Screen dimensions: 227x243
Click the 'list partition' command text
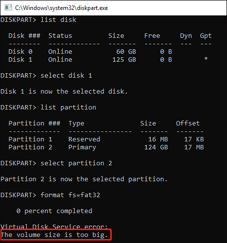click(68, 108)
